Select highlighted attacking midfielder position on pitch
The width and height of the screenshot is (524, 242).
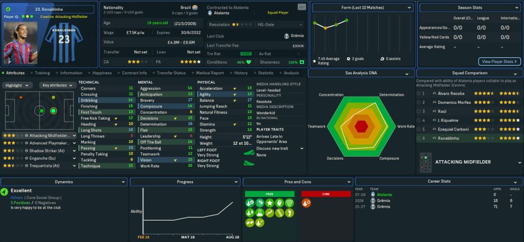(x=53, y=110)
